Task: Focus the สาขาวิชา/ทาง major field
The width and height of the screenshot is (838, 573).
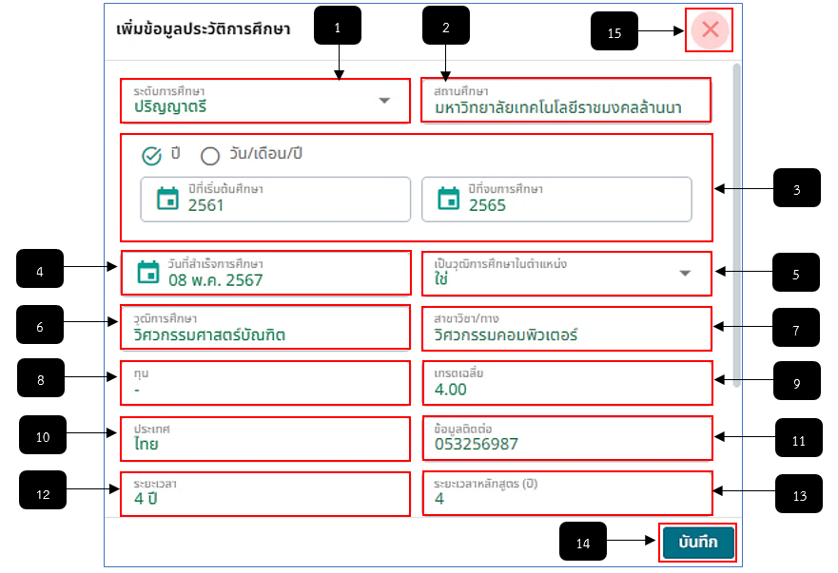Action: 567,329
